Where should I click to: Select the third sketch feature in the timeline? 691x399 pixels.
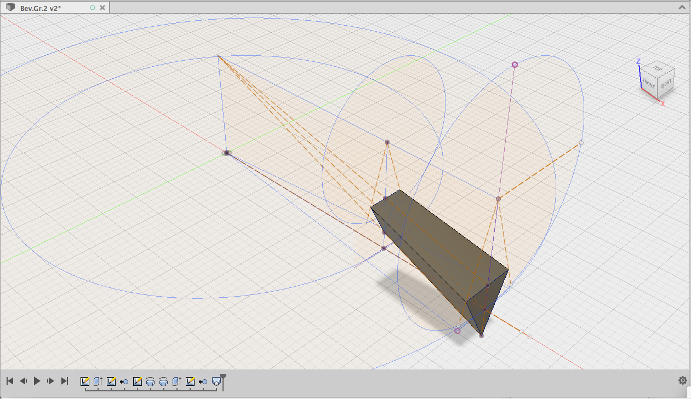tap(138, 381)
